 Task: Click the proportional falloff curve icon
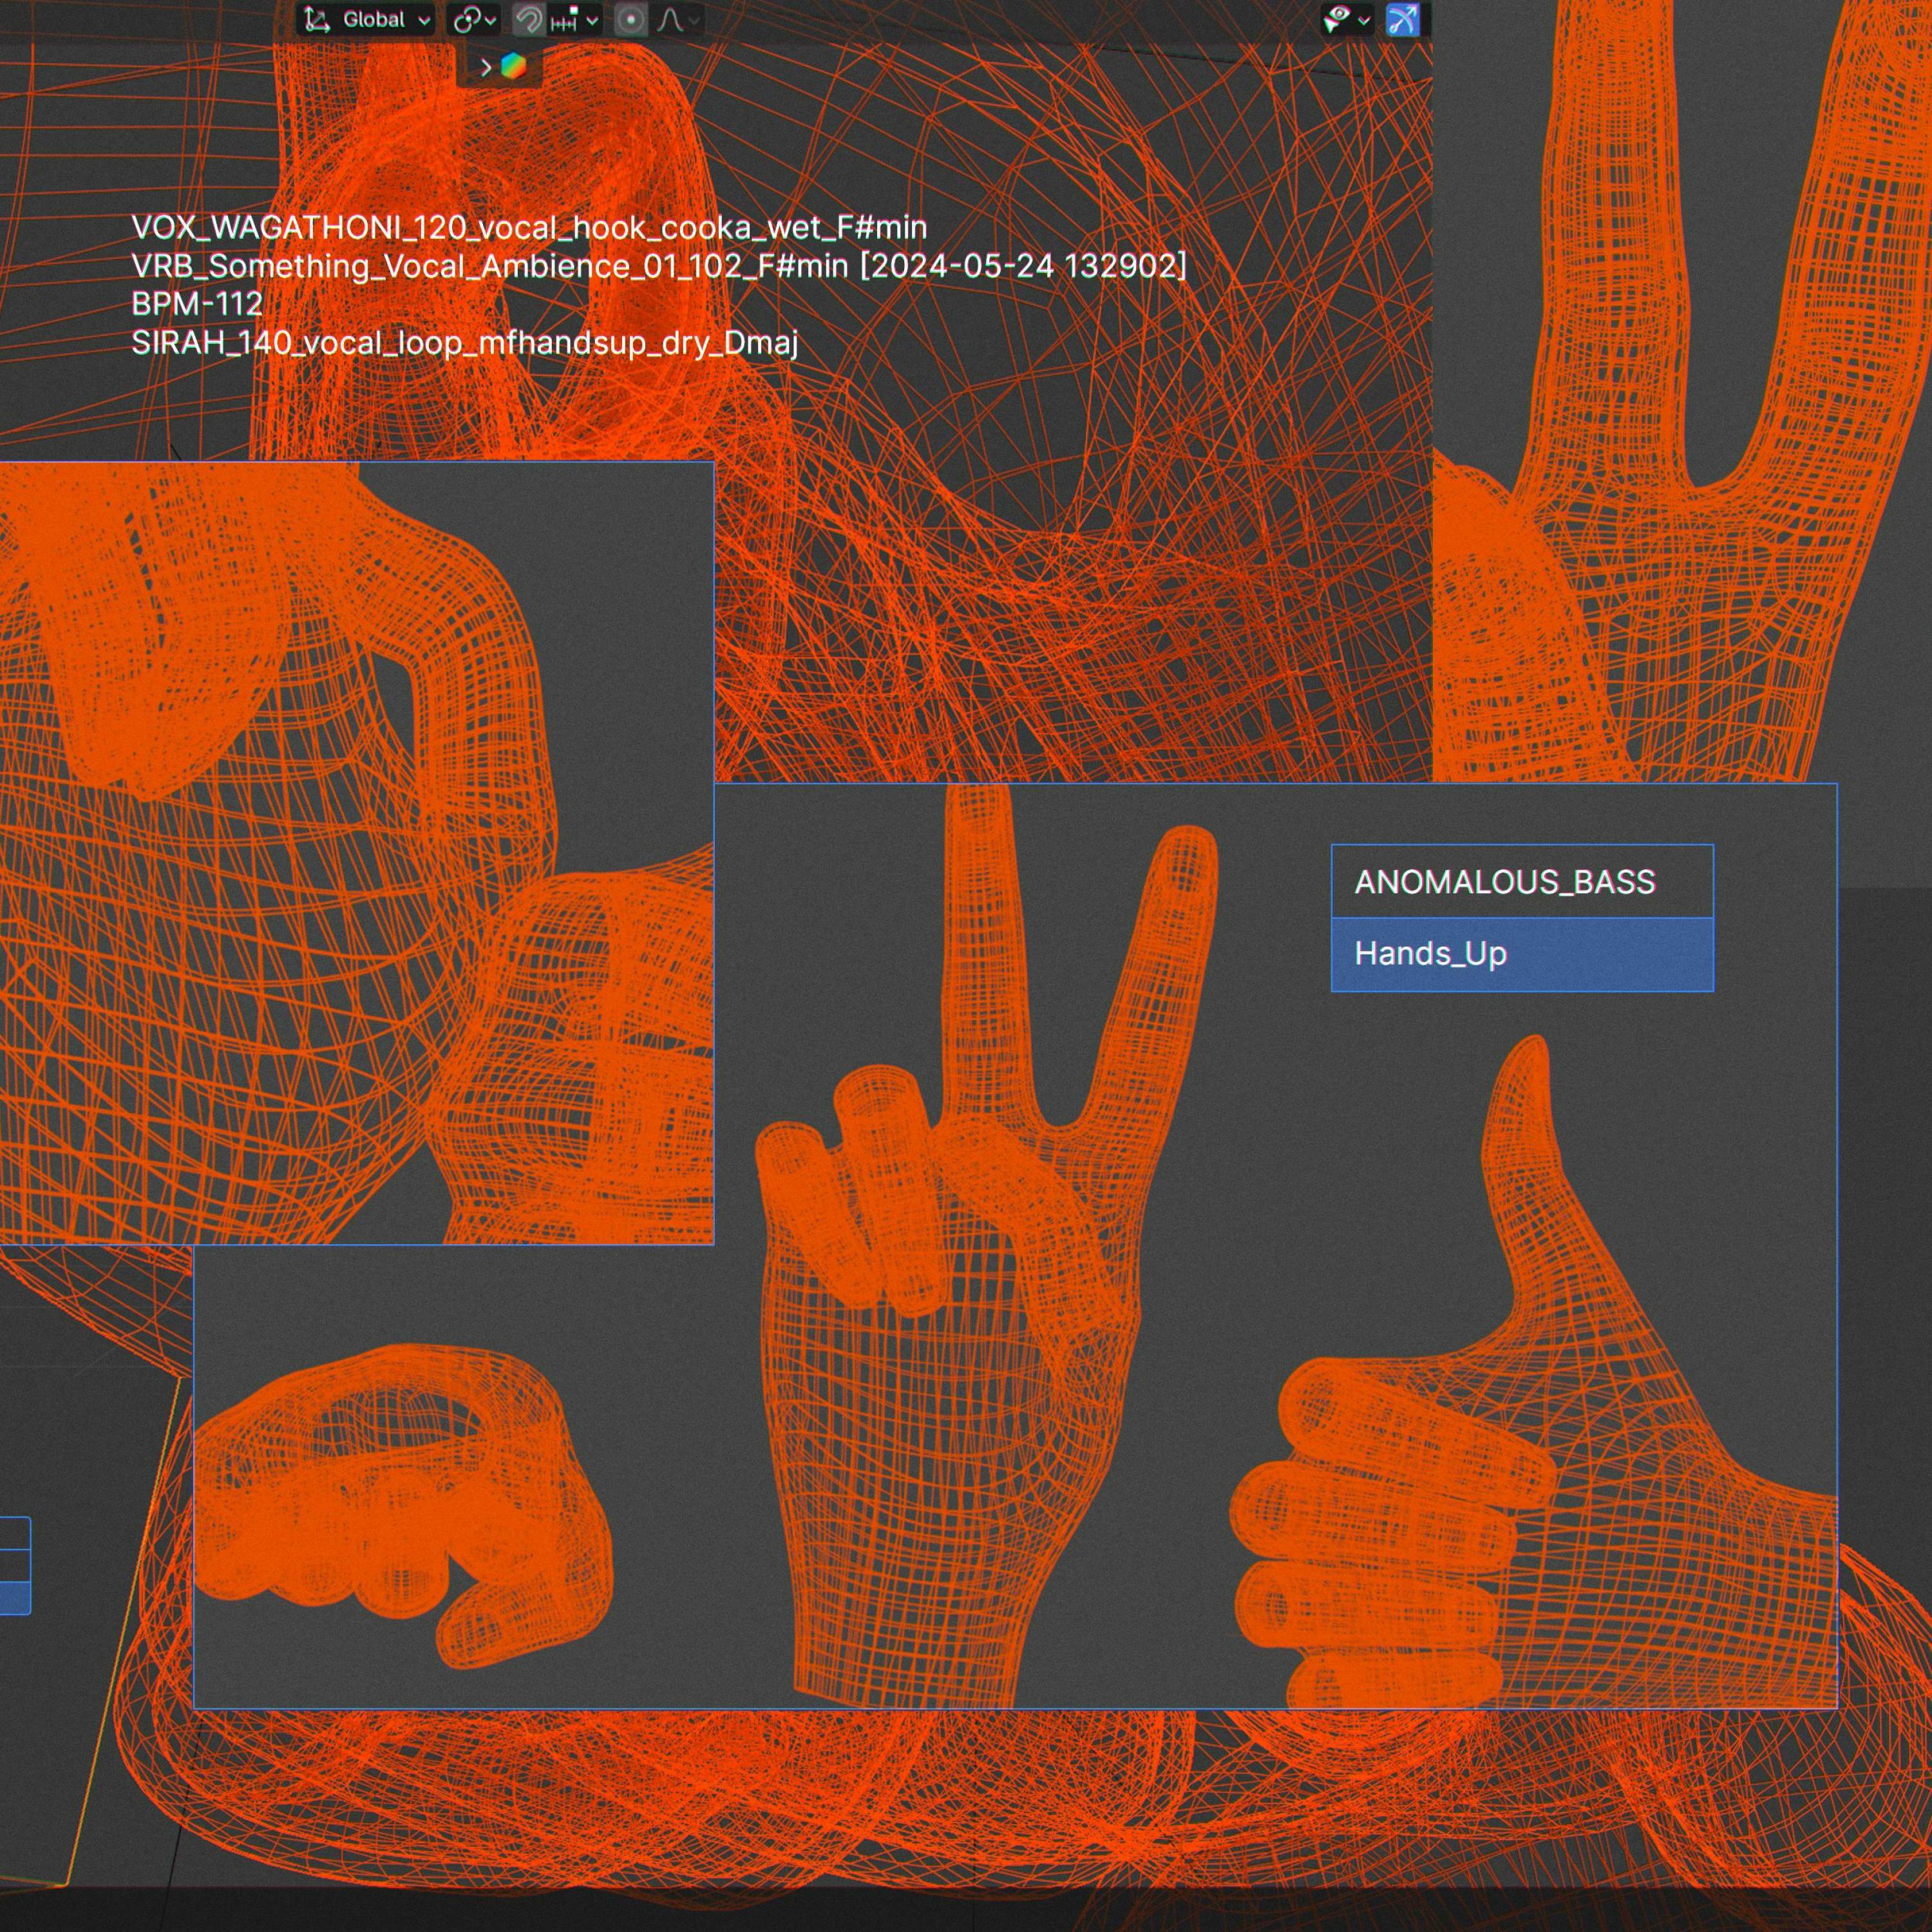(670, 20)
